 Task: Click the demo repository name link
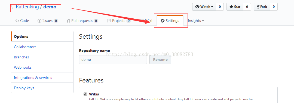[x=50, y=7]
